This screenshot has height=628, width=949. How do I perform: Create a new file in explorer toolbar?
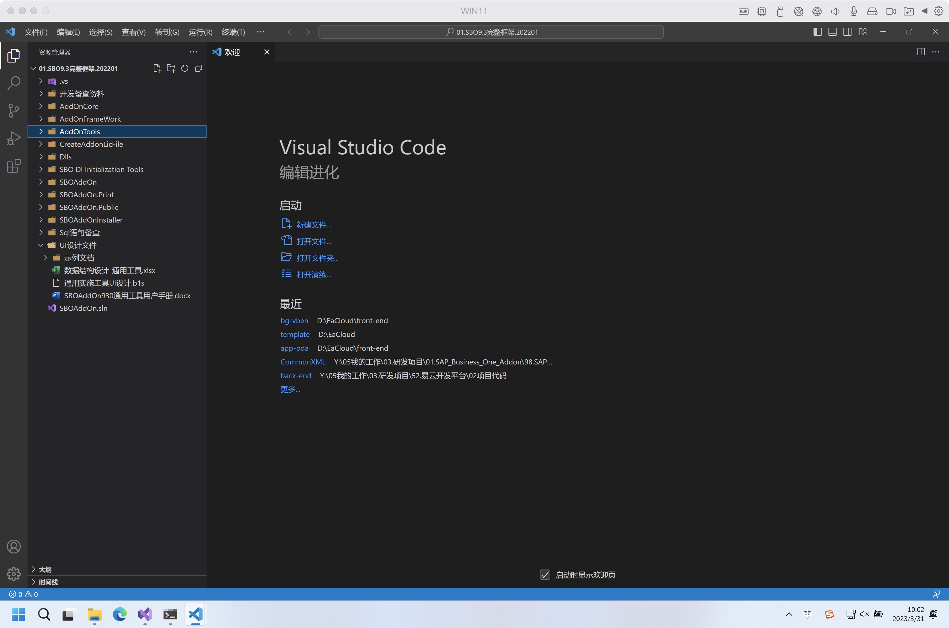tap(157, 69)
